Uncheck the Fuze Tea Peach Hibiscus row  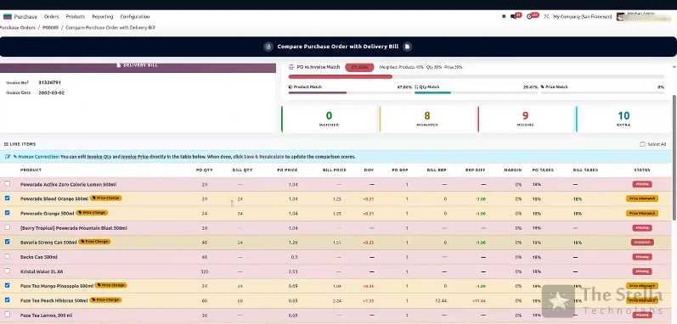coord(8,300)
